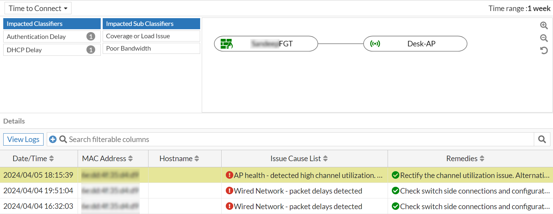
Task: Sort by the MAC Address column
Action: pyautogui.click(x=130, y=159)
